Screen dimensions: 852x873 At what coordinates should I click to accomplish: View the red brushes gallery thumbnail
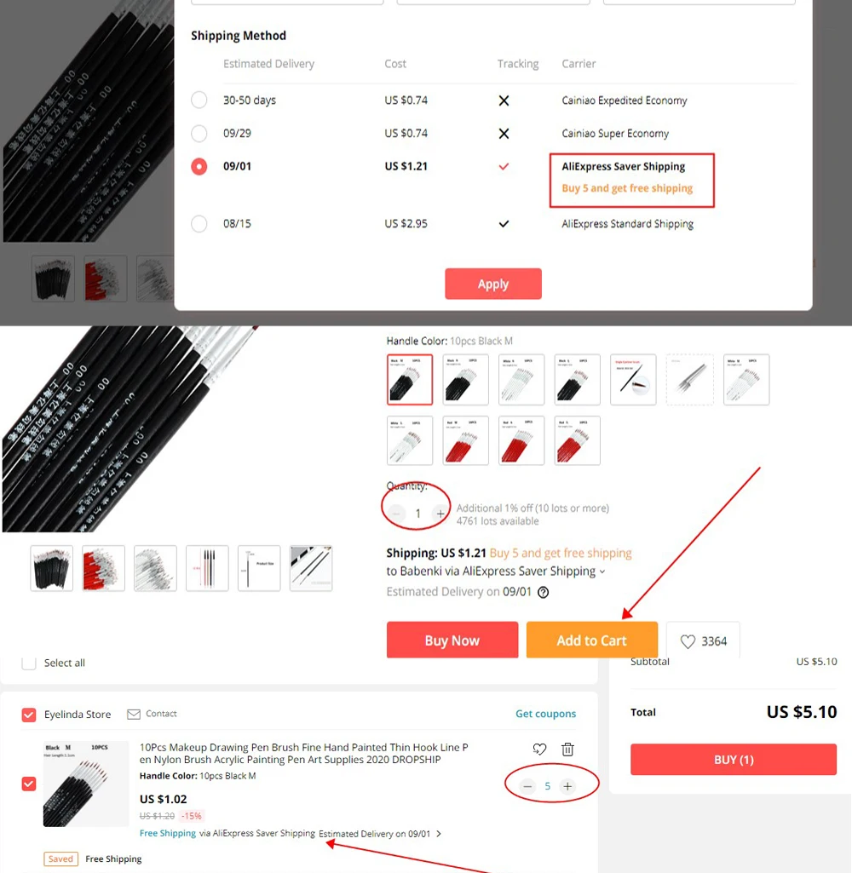[104, 568]
